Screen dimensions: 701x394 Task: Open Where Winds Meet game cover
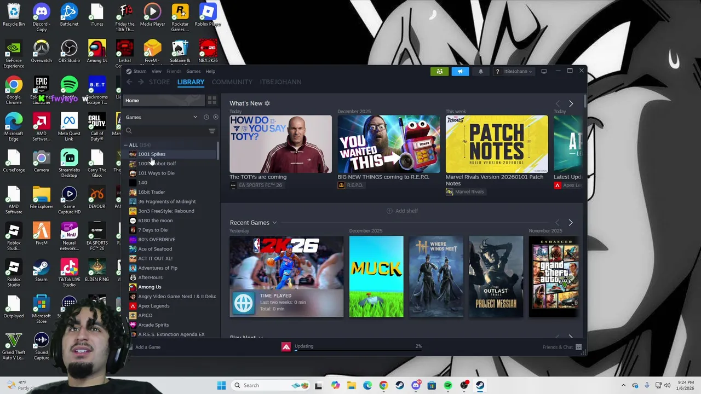point(436,276)
